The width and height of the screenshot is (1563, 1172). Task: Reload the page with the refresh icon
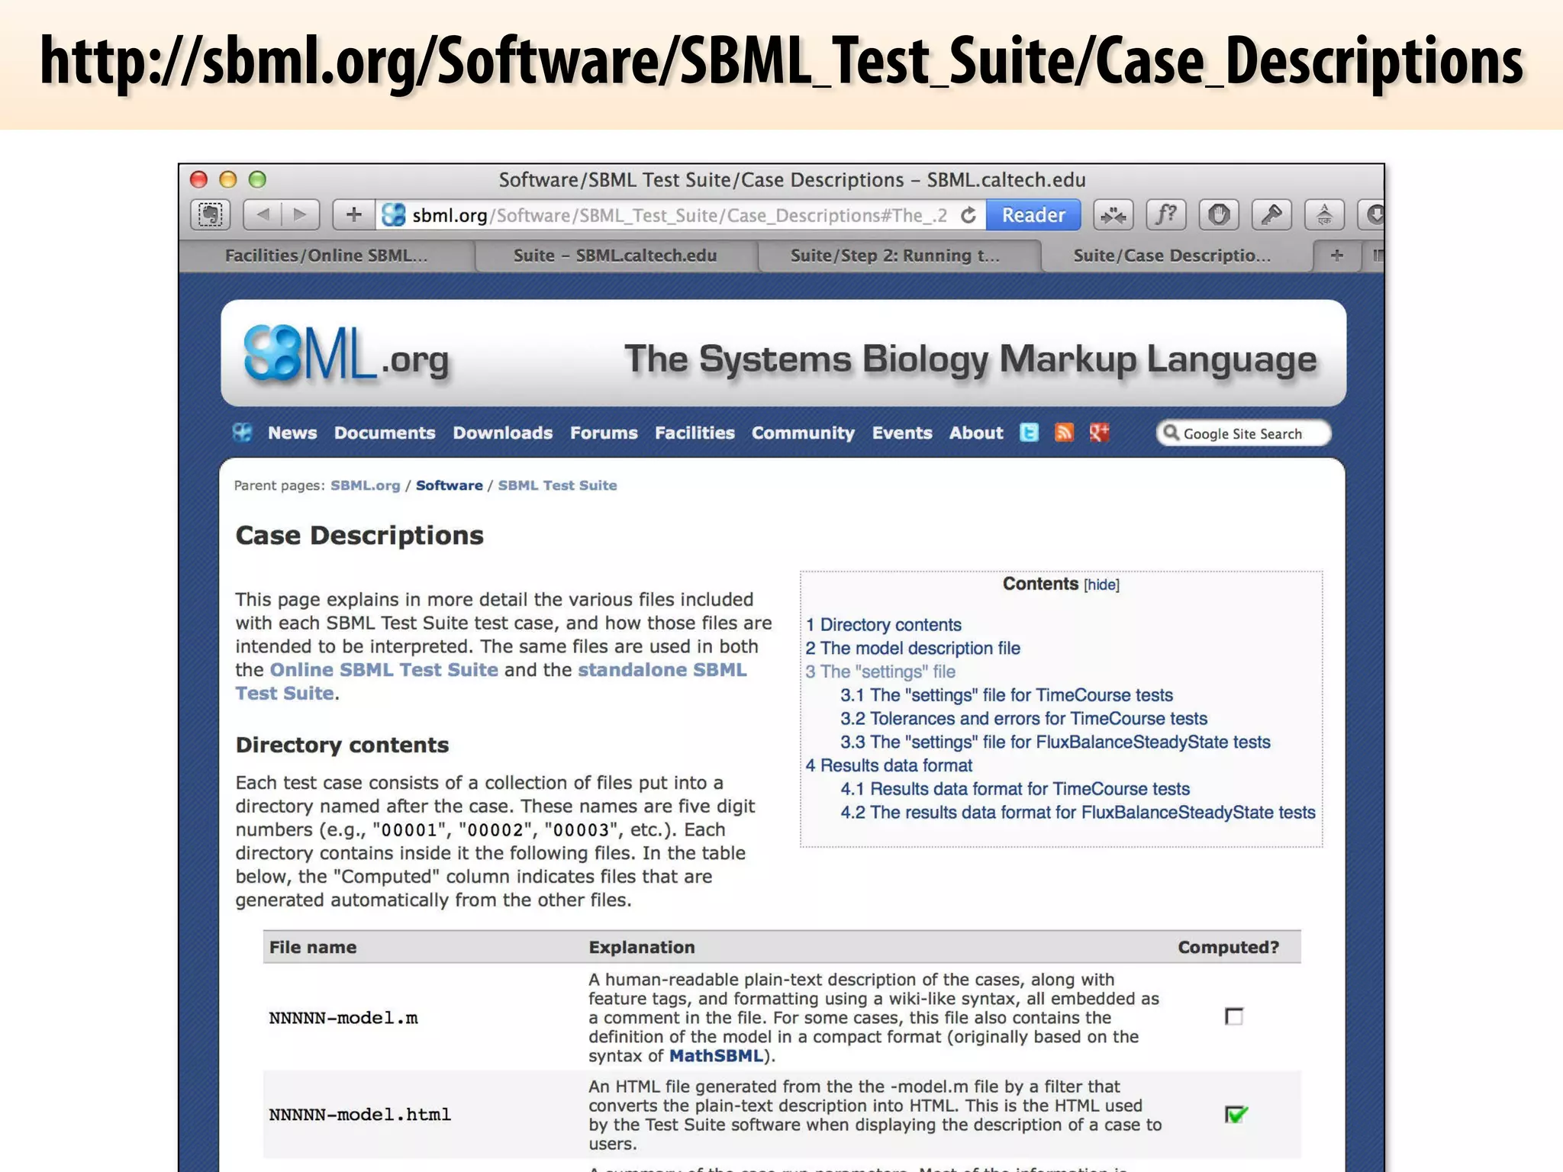coord(968,215)
